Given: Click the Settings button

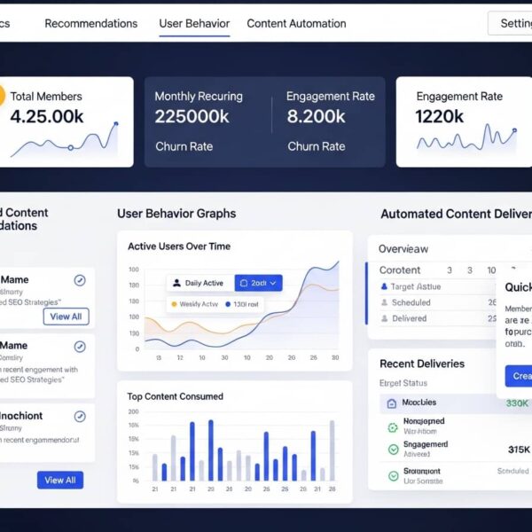Looking at the screenshot, I should click(x=511, y=23).
